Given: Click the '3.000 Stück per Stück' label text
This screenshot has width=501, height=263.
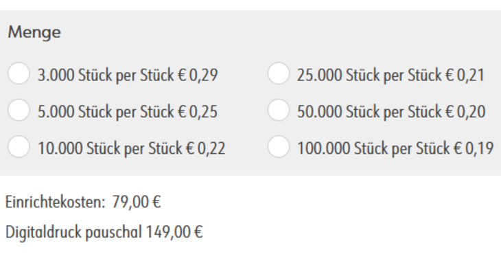Looking at the screenshot, I should coord(106,76).
